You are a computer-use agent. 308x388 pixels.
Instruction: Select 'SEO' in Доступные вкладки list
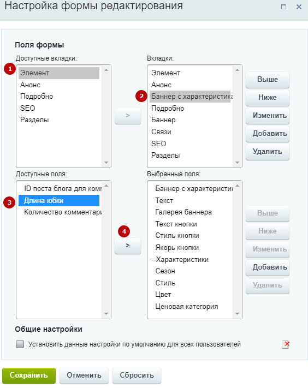click(59, 108)
